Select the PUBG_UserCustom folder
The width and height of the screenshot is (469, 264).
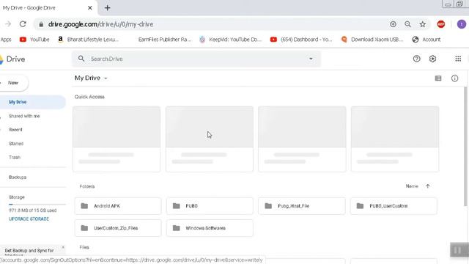tap(394, 206)
